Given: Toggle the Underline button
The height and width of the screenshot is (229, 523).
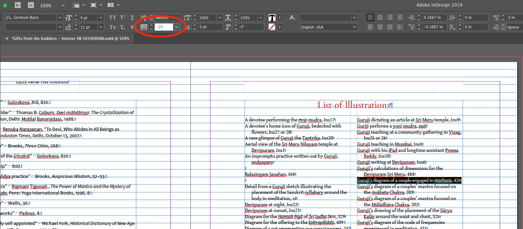Looking at the screenshot, I should click(132, 17).
